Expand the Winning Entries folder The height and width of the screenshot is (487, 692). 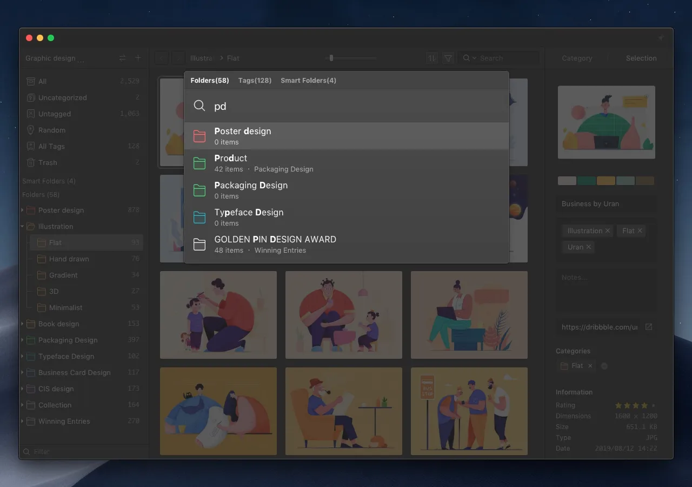23,421
